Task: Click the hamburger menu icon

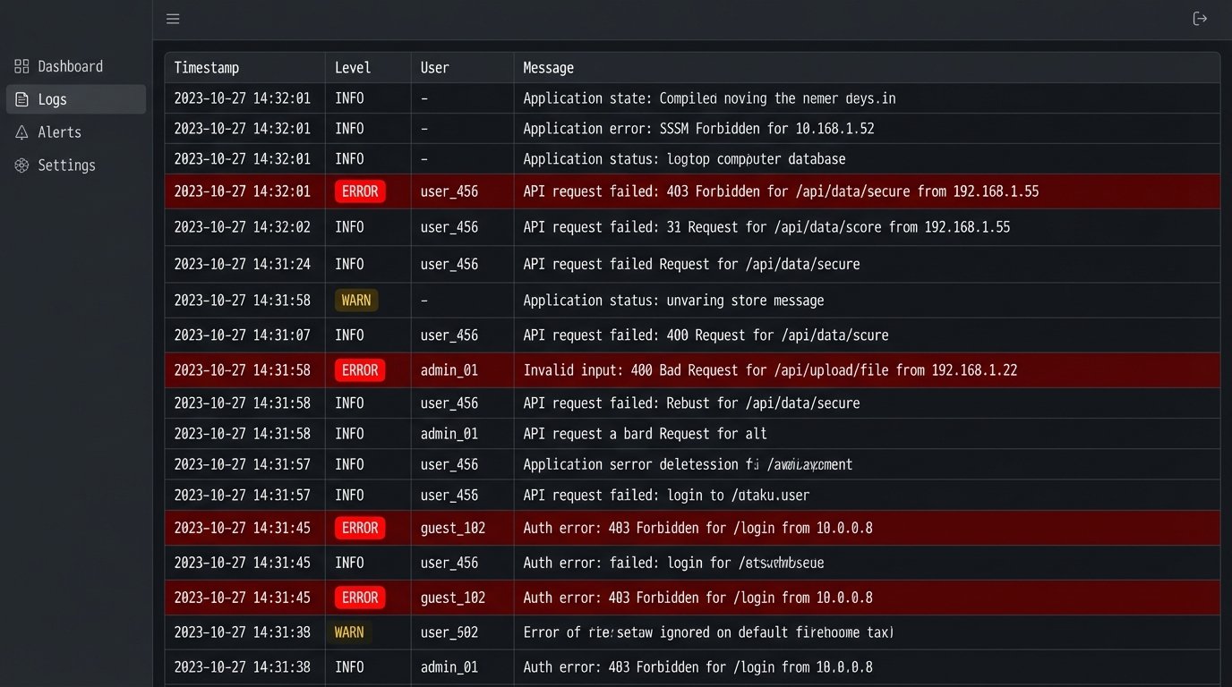Action: 173,19
